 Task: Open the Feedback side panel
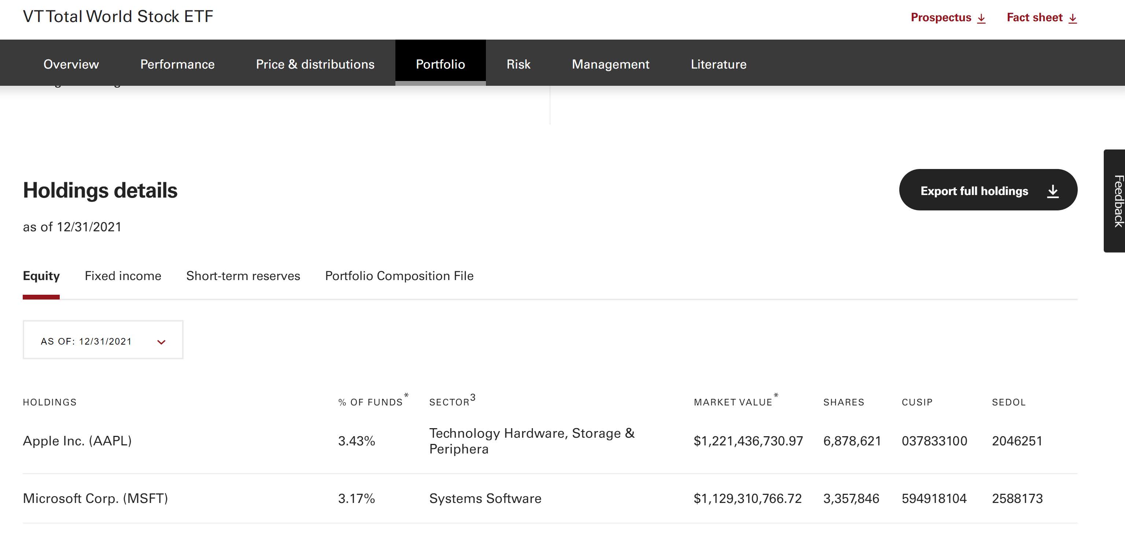pos(1114,201)
